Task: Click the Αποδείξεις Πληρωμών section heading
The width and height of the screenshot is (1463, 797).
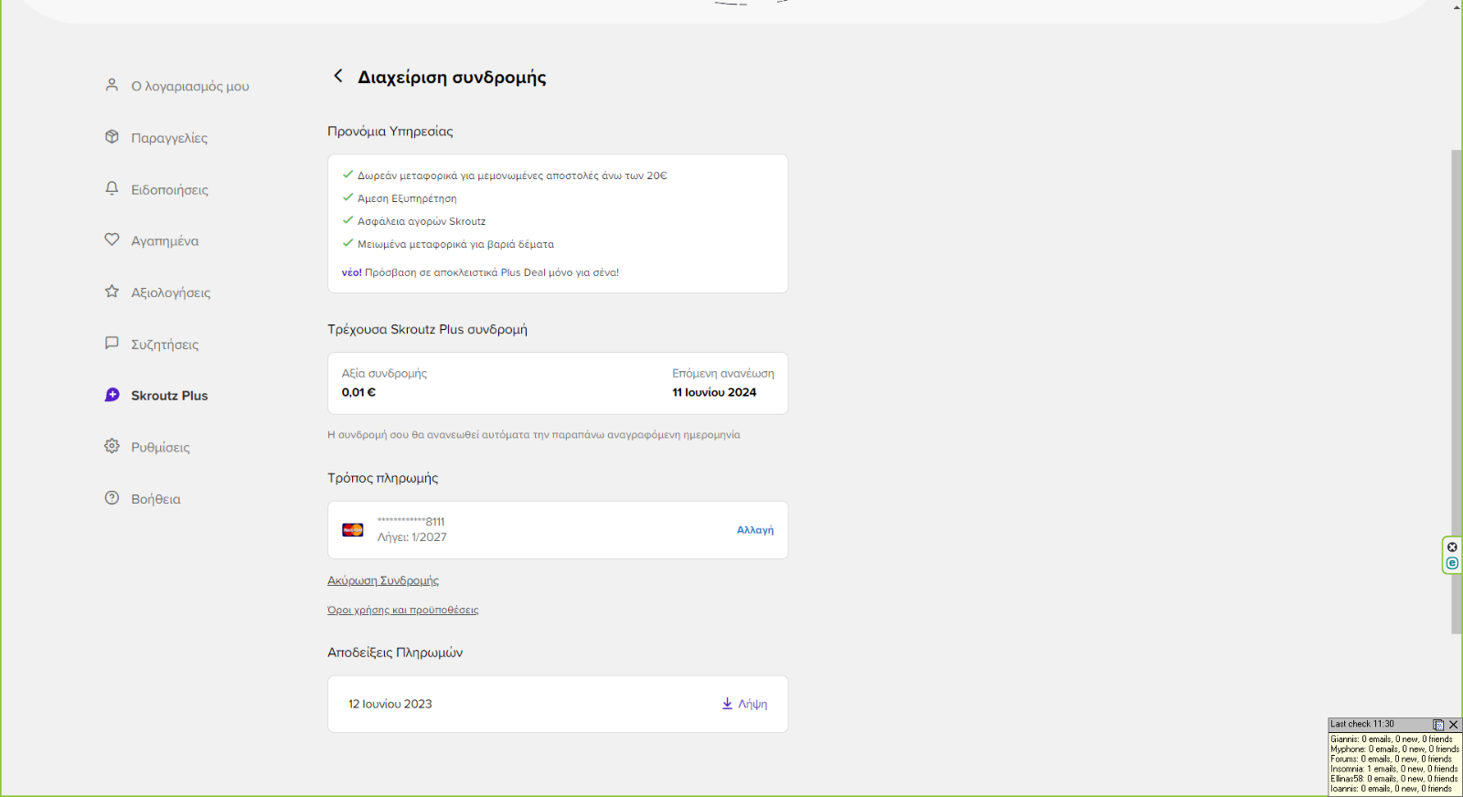Action: tap(395, 653)
